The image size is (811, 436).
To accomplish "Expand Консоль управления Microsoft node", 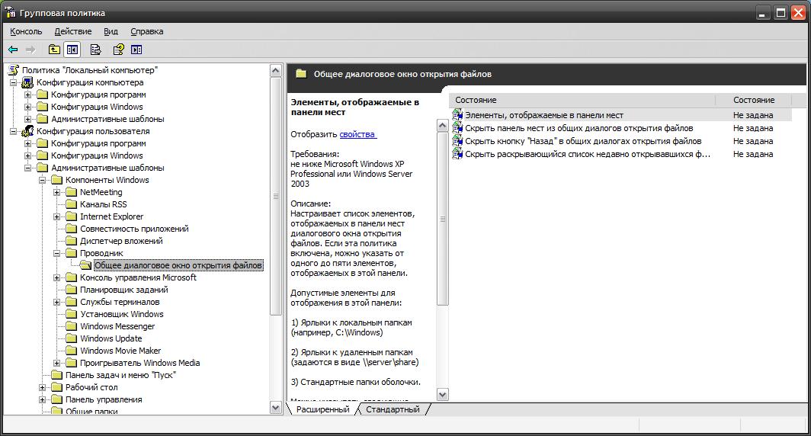I will coord(57,277).
